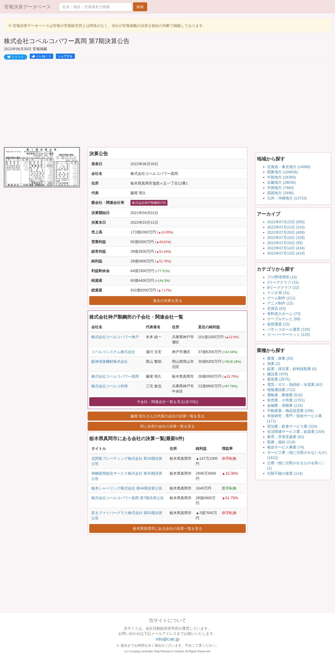Click 栃木県真岡市にある会社の決算一覧を見る button
Image resolution: width=335 pixels, height=656 pixels.
pyautogui.click(x=167, y=528)
